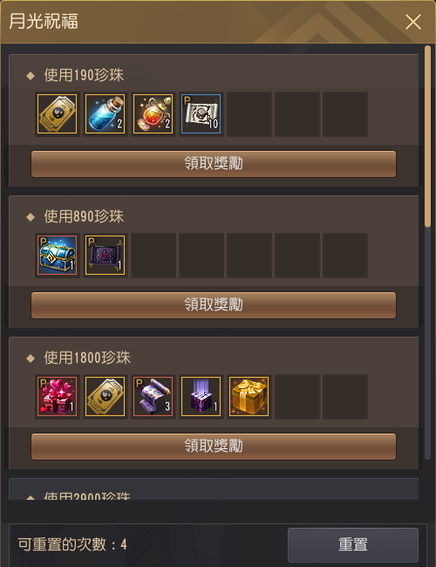Click the partially visible 2900 pearl section header
This screenshot has width=436, height=567.
(87, 495)
